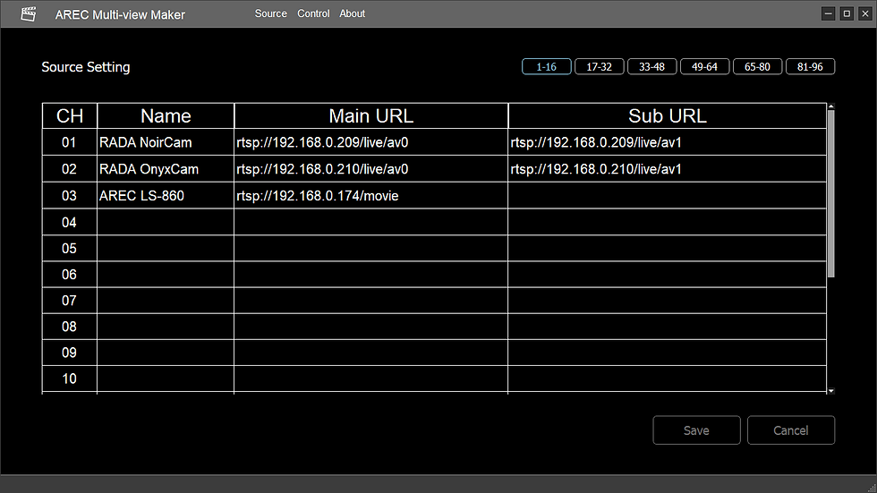The height and width of the screenshot is (493, 877).
Task: Click the Main URL cell of channel 08
Action: coord(370,327)
